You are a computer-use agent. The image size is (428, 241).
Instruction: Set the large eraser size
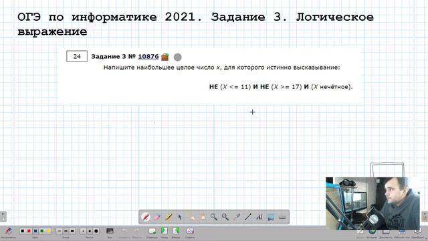(96, 231)
